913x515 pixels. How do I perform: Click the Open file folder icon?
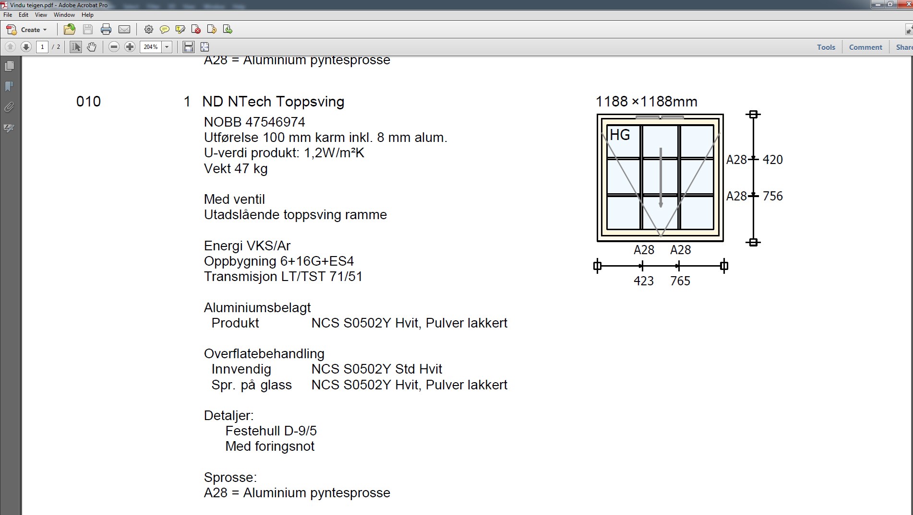(x=70, y=30)
